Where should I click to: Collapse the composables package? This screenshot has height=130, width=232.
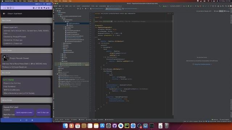[62, 20]
